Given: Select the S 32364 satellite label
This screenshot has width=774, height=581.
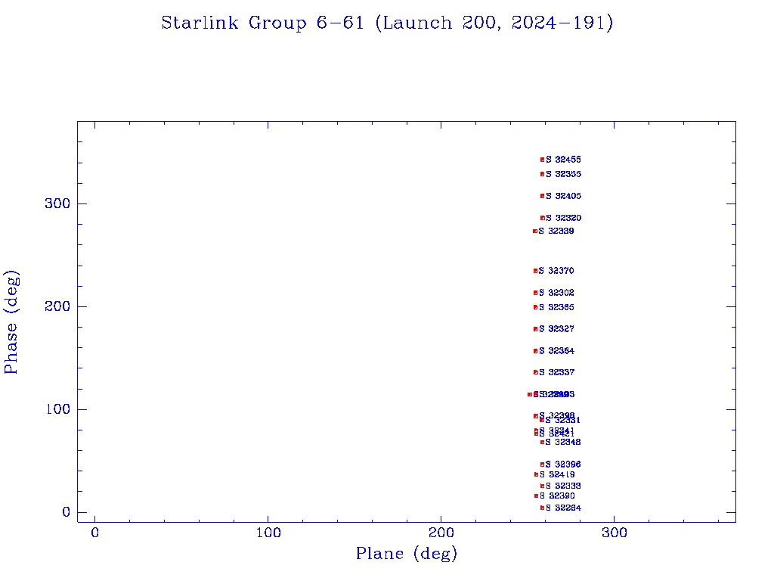Looking at the screenshot, I should point(556,351).
